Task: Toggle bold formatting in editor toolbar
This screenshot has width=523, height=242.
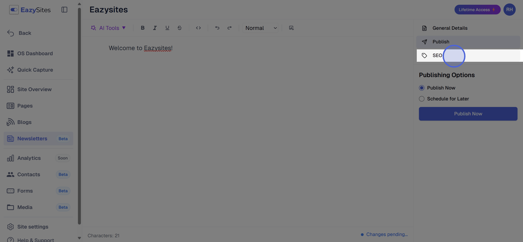Action: [143, 28]
